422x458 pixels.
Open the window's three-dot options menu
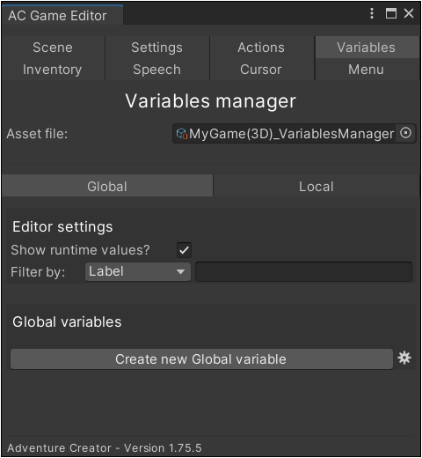tap(372, 13)
